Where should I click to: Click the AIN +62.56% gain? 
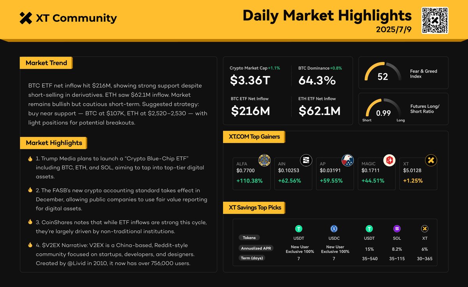point(289,181)
